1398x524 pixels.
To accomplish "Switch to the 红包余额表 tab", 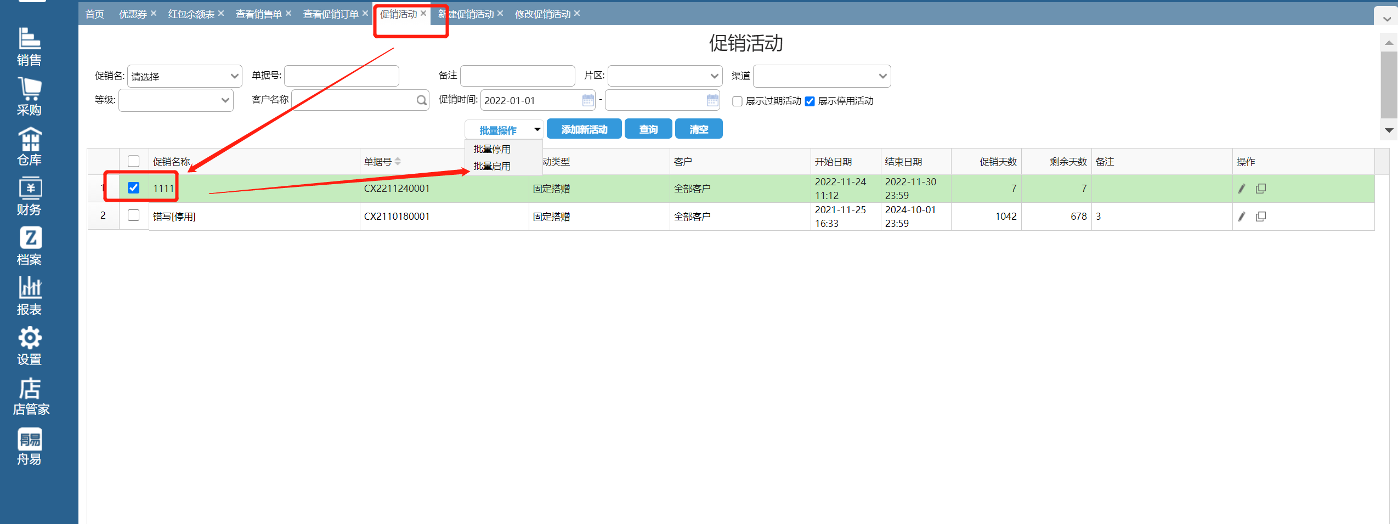I will (x=191, y=14).
